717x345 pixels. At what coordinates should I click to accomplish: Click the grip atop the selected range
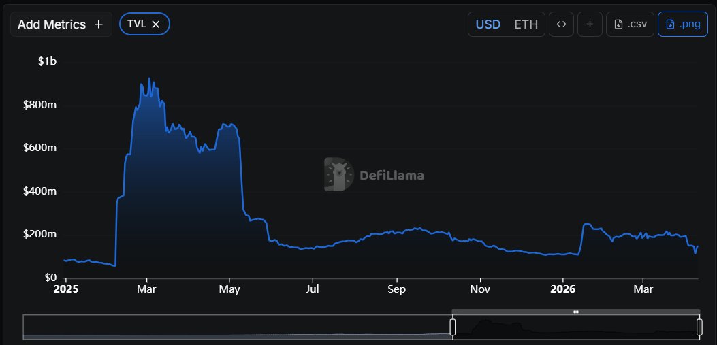(576, 312)
